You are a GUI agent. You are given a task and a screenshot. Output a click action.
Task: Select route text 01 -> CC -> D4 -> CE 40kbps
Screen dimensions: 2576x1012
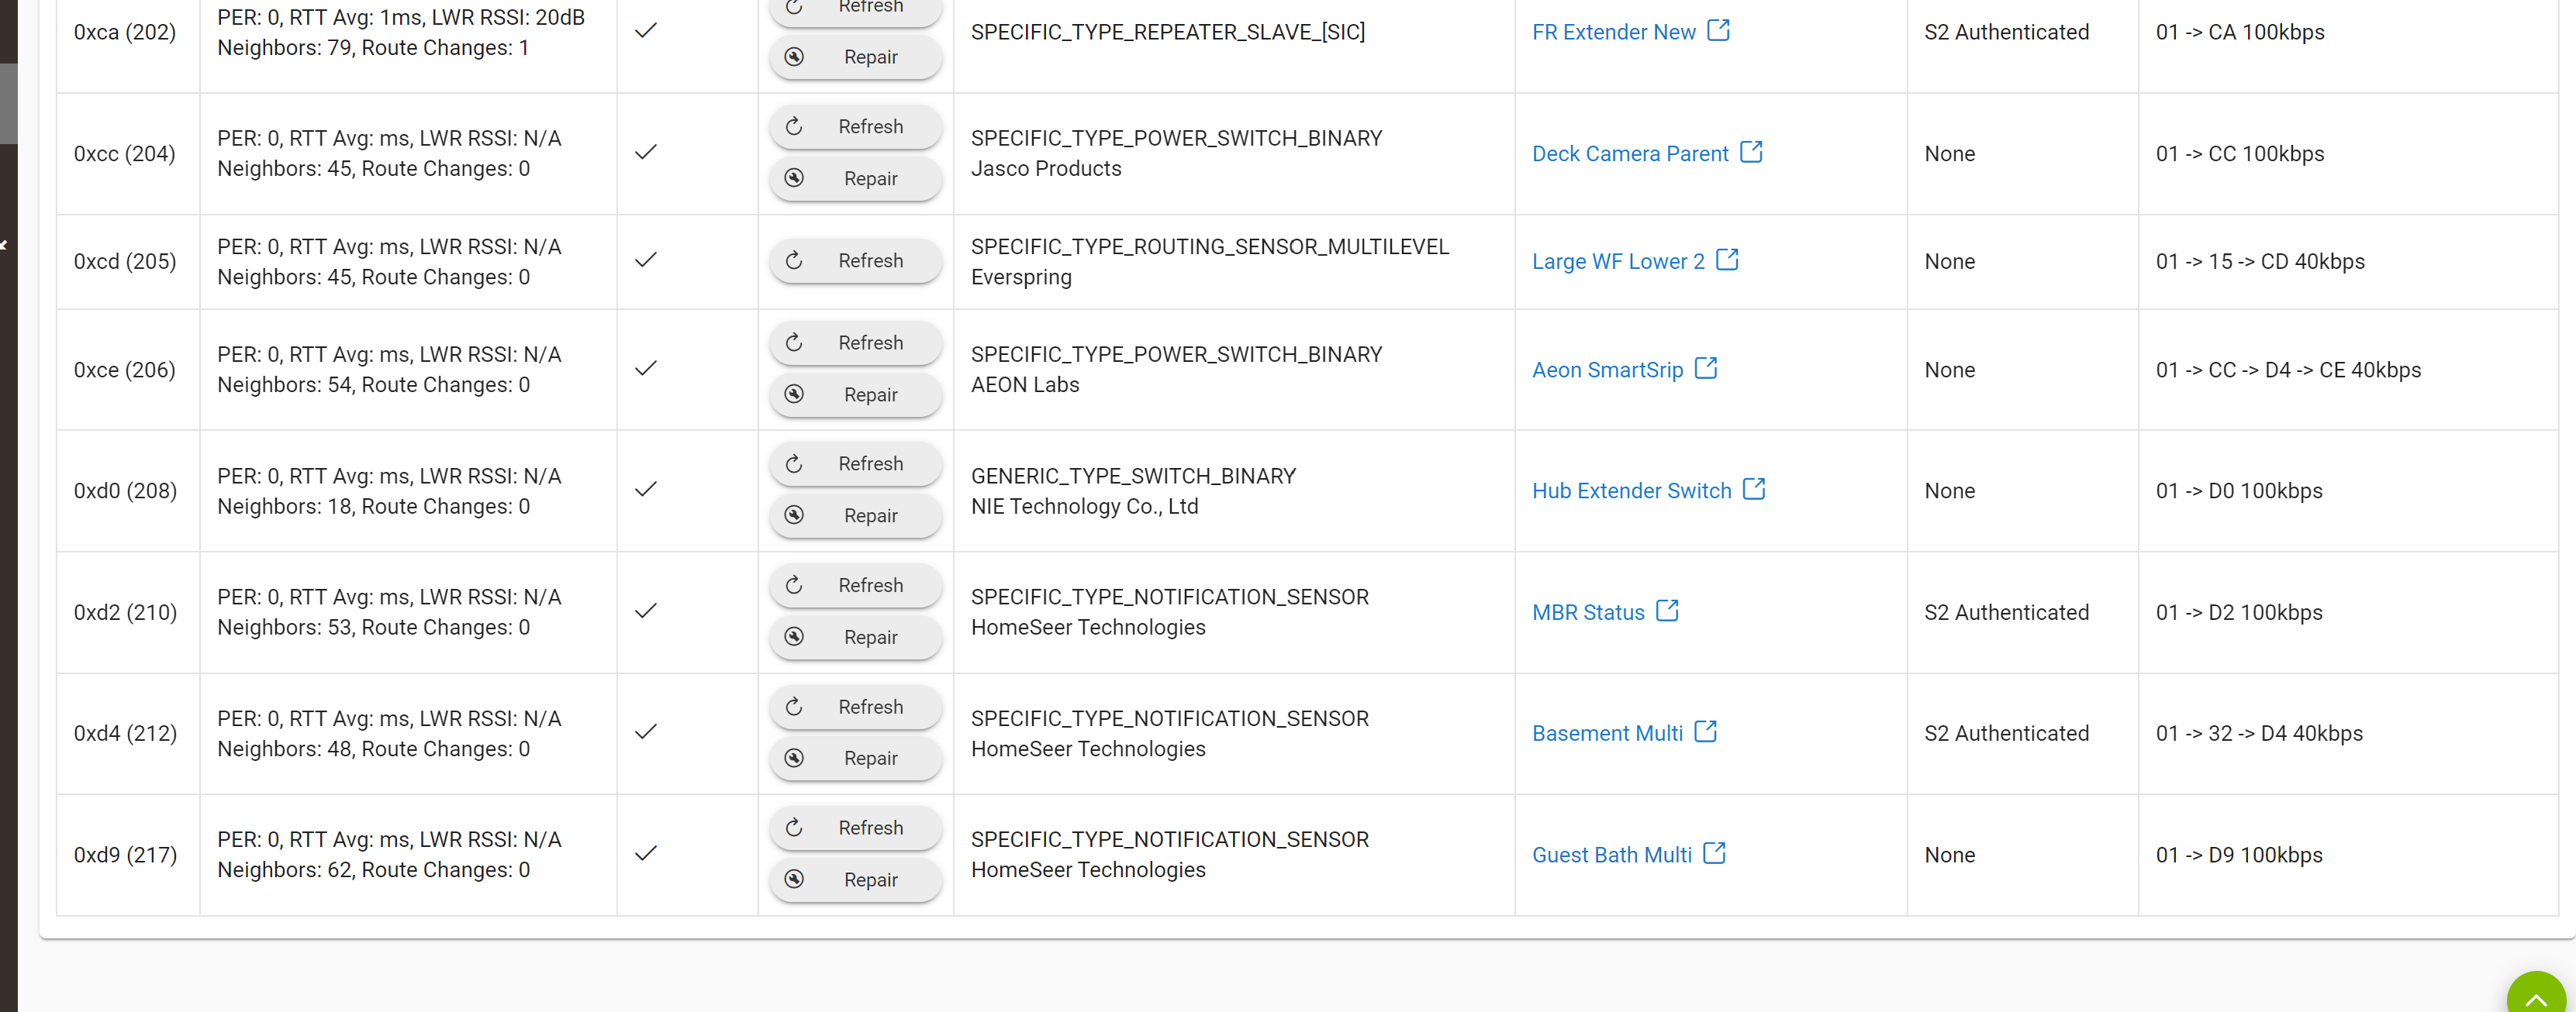2288,370
